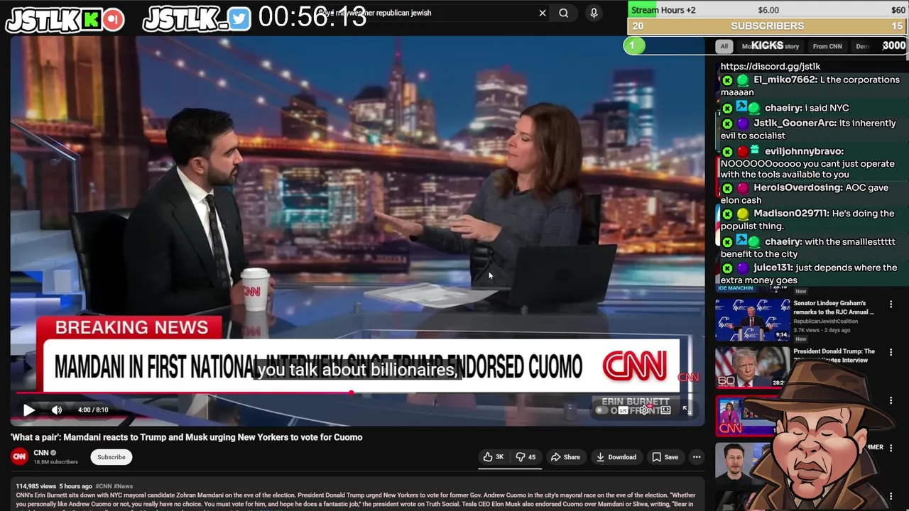This screenshot has width=909, height=511.
Task: Click the discord.gg/jstlk link text
Action: pos(770,66)
